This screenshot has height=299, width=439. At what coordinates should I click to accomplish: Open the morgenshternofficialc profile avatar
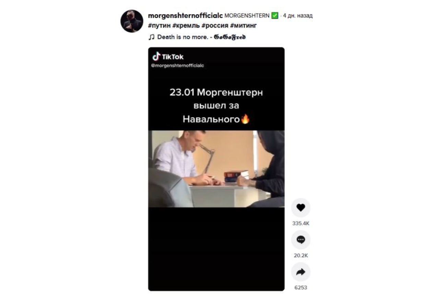(x=132, y=21)
